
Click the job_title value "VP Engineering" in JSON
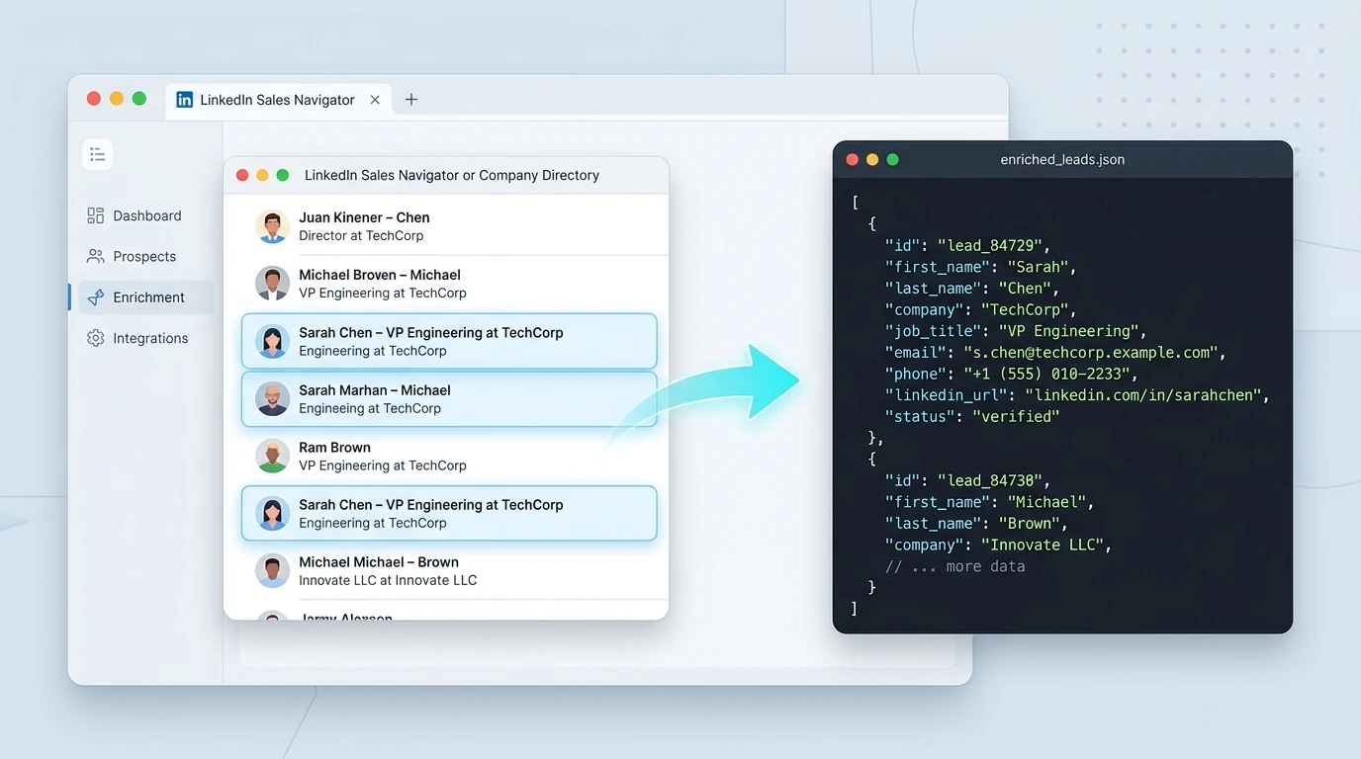tap(1069, 331)
